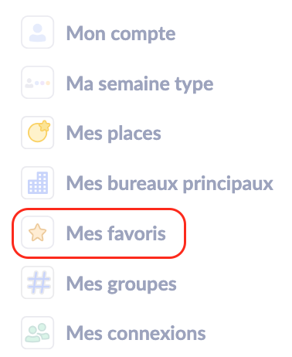Click the word 'principaux' in the offices entry
This screenshot has height=357, width=292.
(228, 185)
